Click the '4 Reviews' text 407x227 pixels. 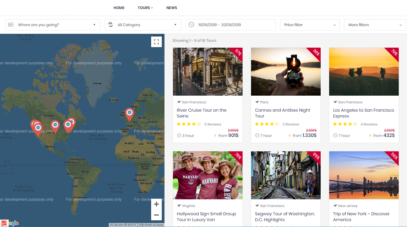369,124
